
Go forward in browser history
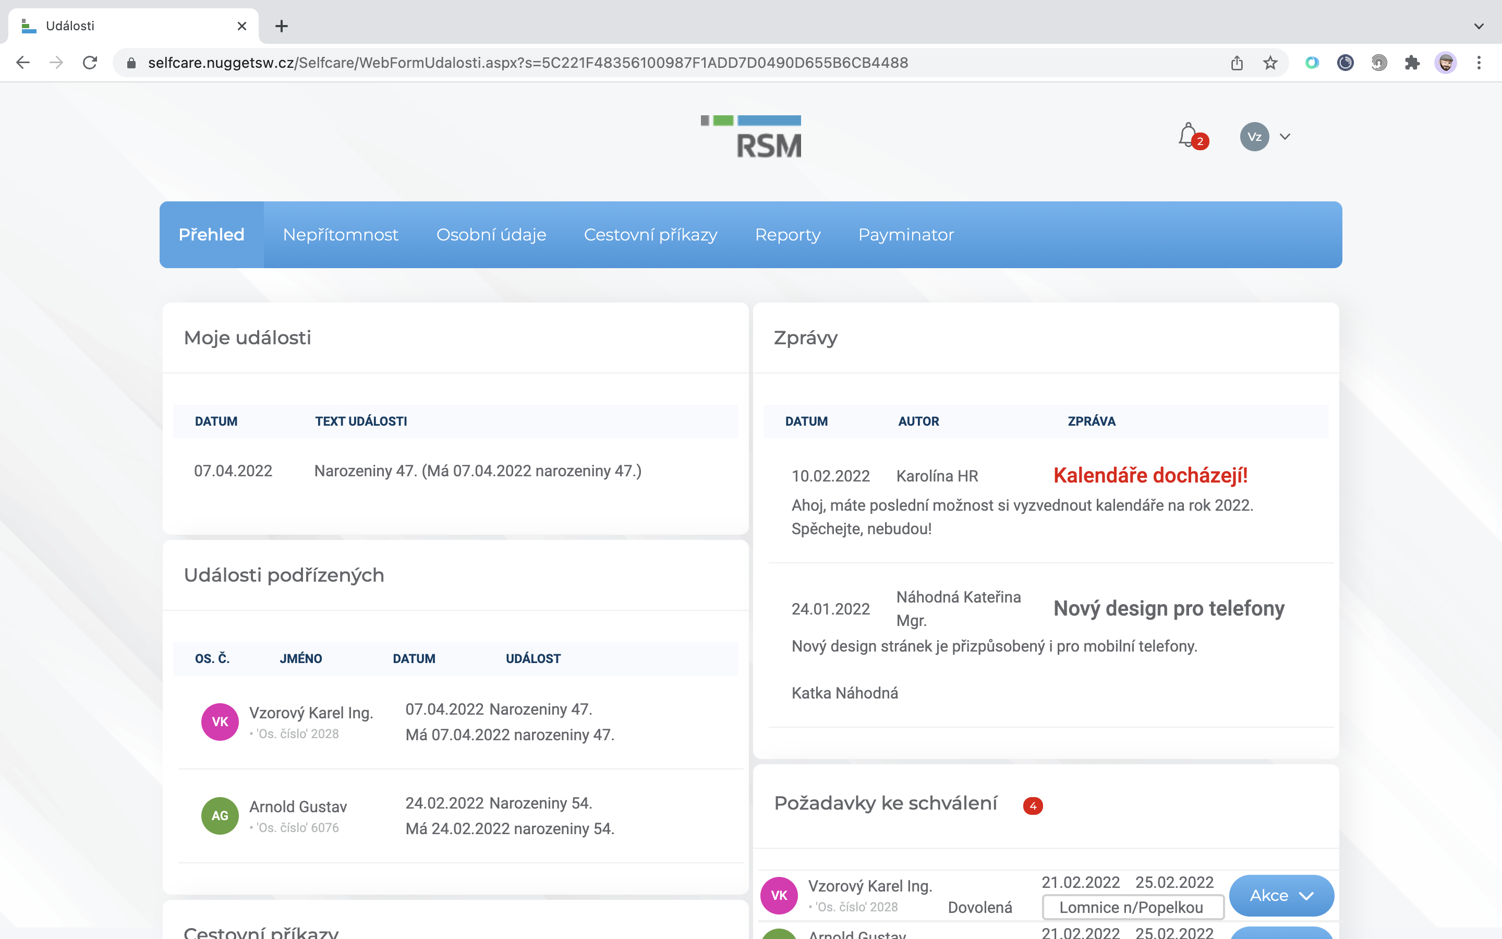[x=56, y=63]
